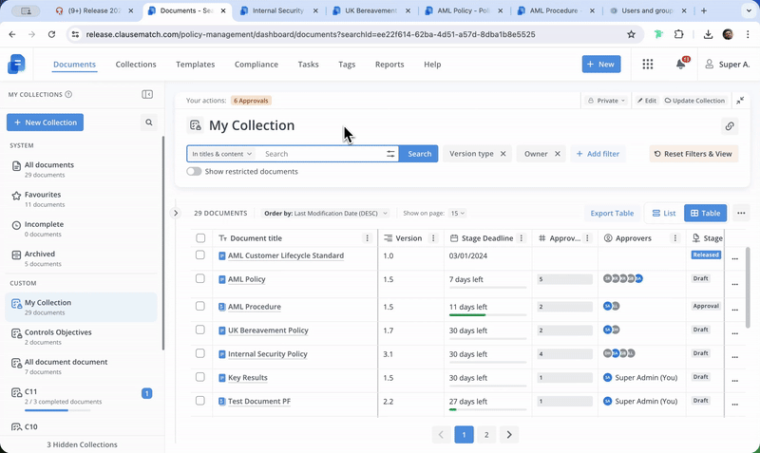Collapse the collection header panel icon

740,100
